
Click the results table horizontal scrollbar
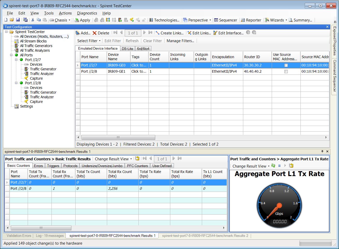coord(41,228)
